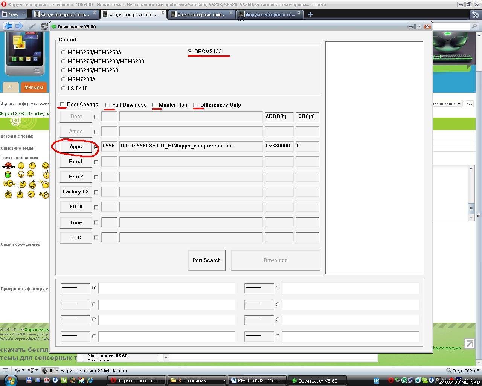The image size is (482, 386).
Task: Click the Opera wand pencil icon
Action: click(32, 26)
